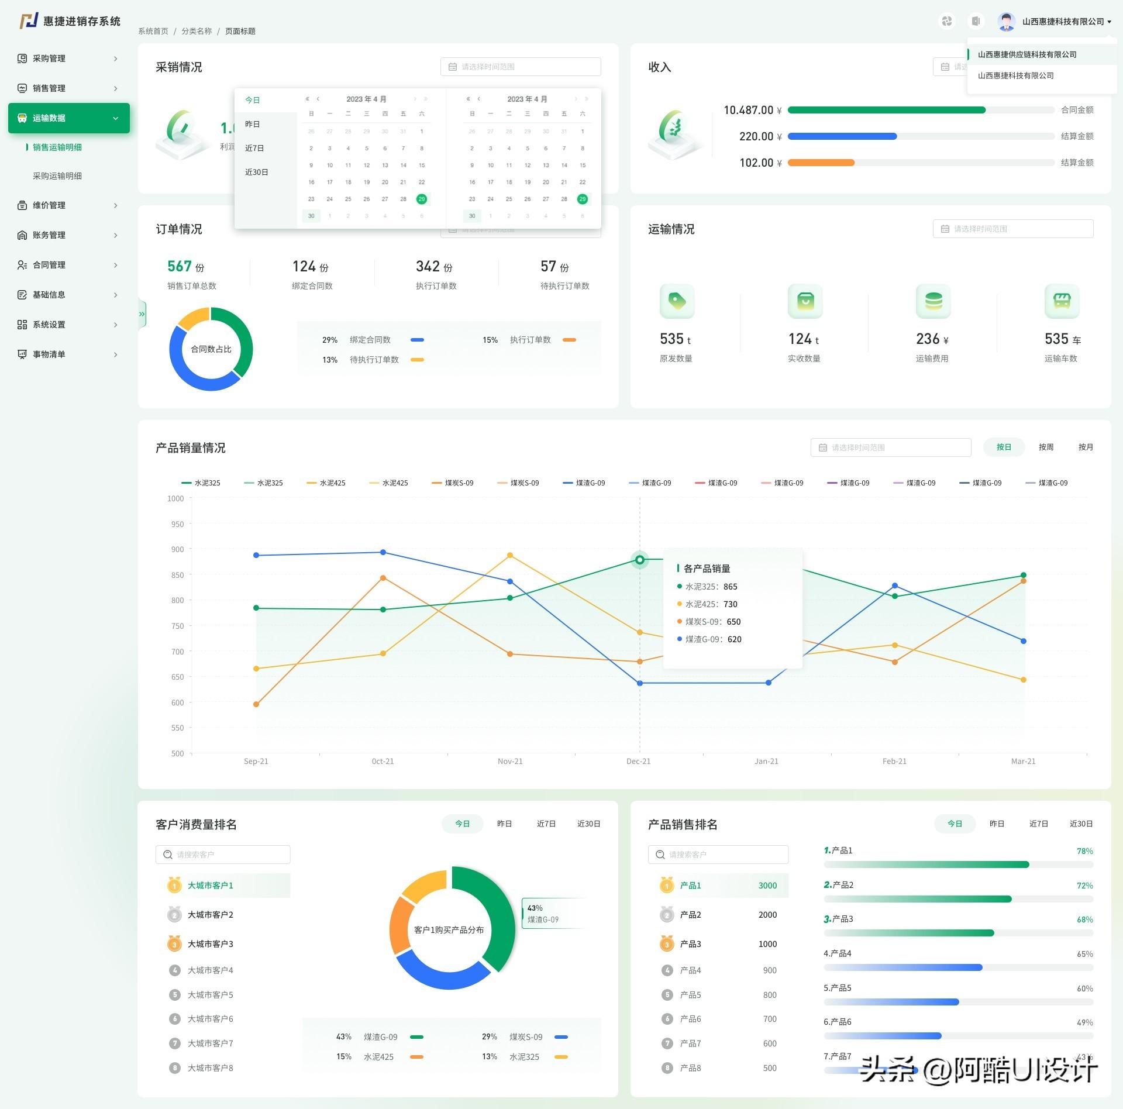Click Dec-21 green data point on chart
Screen dimensions: 1123x1109
pos(640,560)
